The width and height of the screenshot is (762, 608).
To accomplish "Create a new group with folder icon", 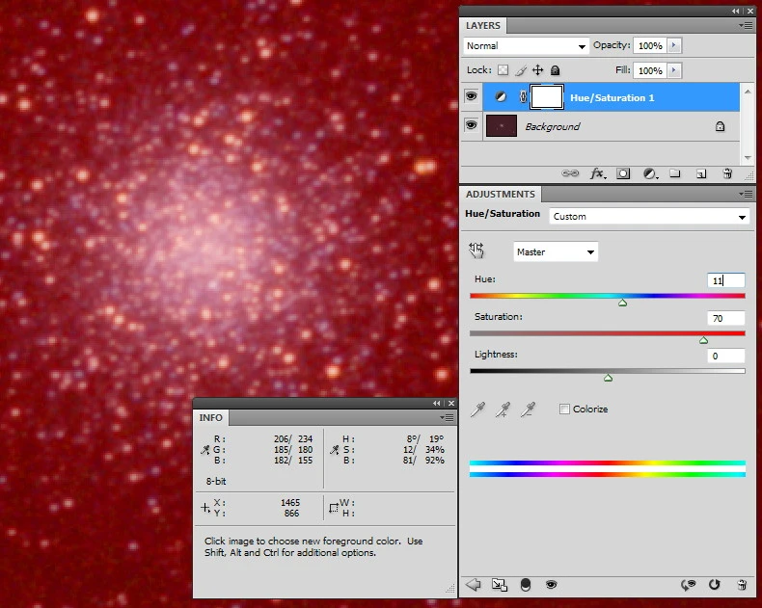I will point(675,173).
